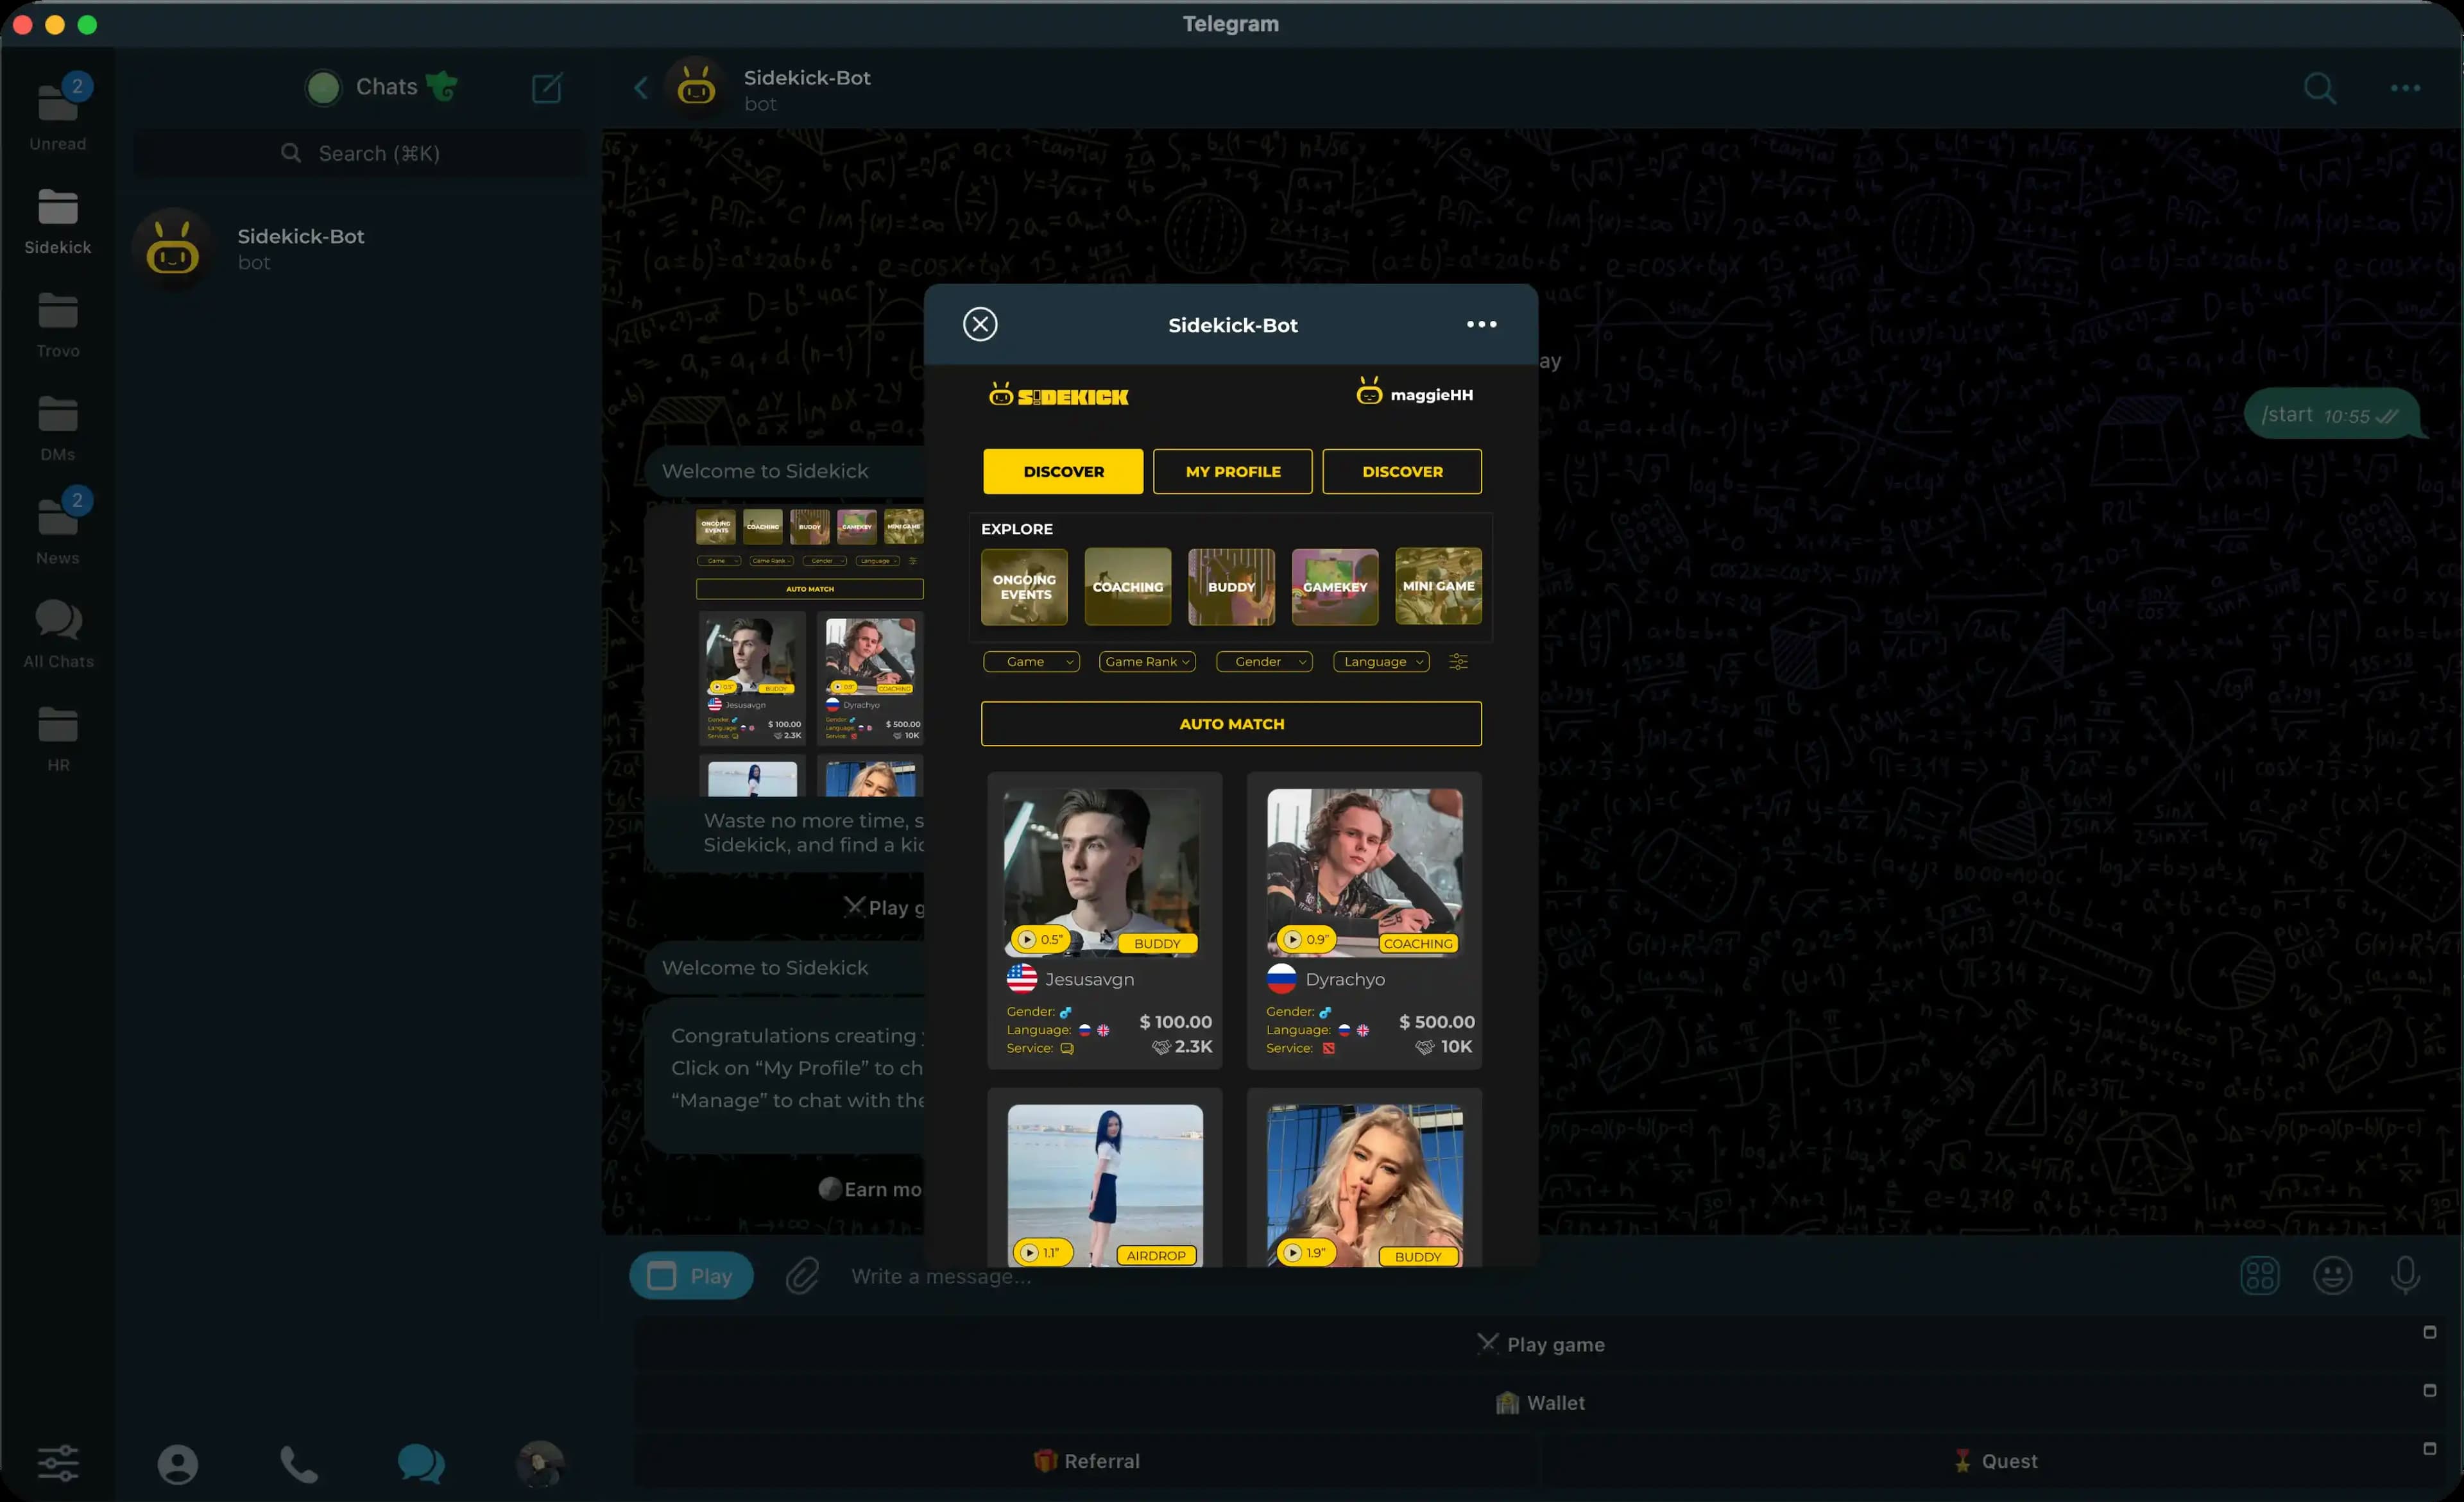Click the Chats title status emoji

click(x=441, y=86)
